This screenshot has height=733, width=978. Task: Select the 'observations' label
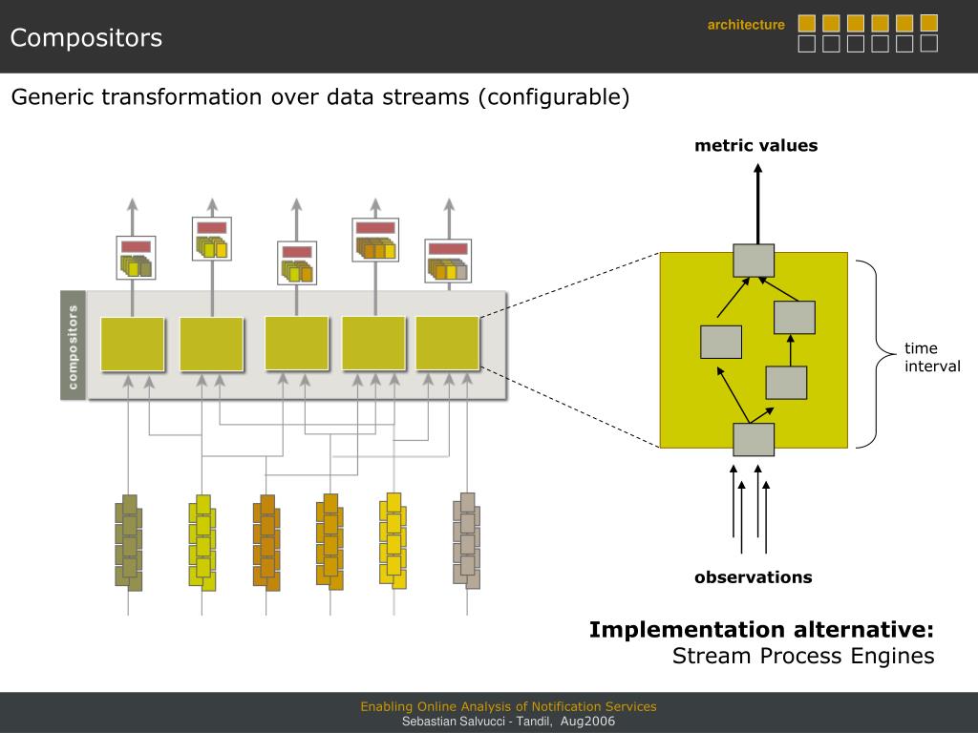pyautogui.click(x=754, y=577)
